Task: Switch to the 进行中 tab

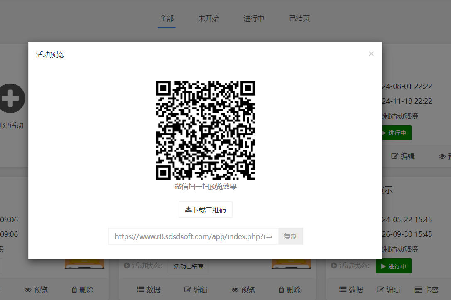Action: point(254,18)
